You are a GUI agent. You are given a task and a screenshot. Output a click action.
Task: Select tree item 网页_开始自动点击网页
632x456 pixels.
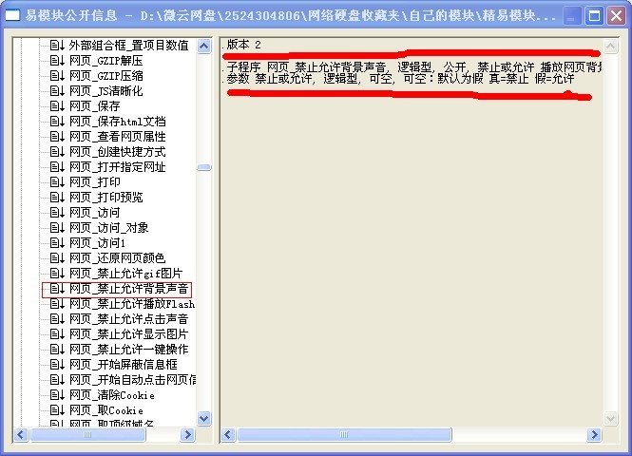tap(132, 379)
